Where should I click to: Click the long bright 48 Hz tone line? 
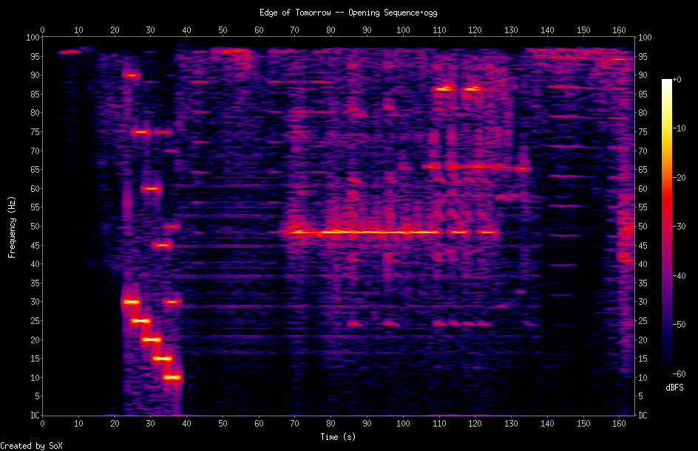pos(363,232)
